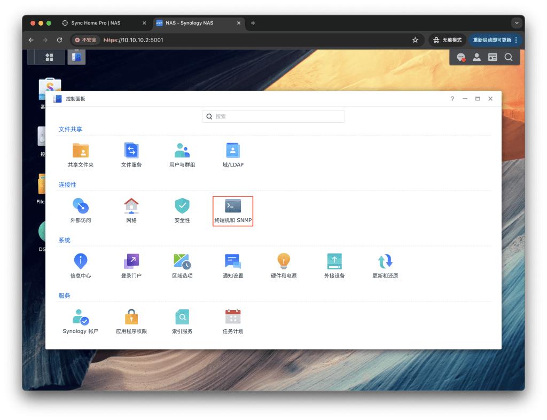
Task: Click the Control Panel help question mark
Action: [x=452, y=99]
